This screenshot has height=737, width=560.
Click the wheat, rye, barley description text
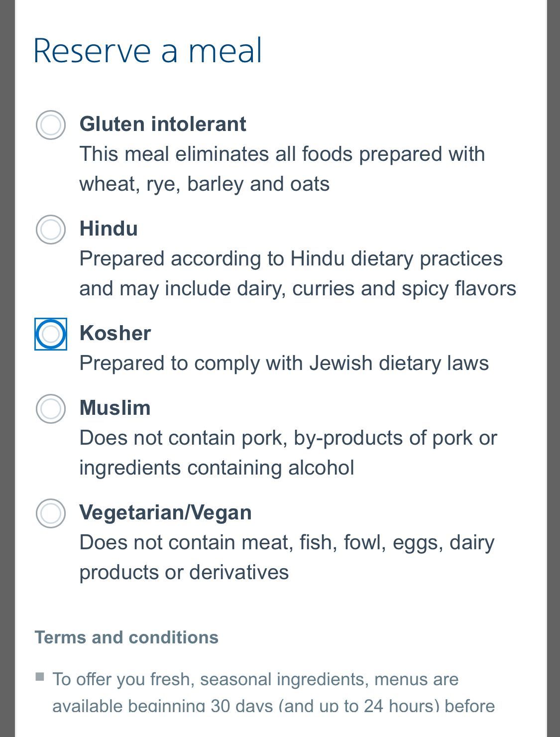click(x=282, y=169)
